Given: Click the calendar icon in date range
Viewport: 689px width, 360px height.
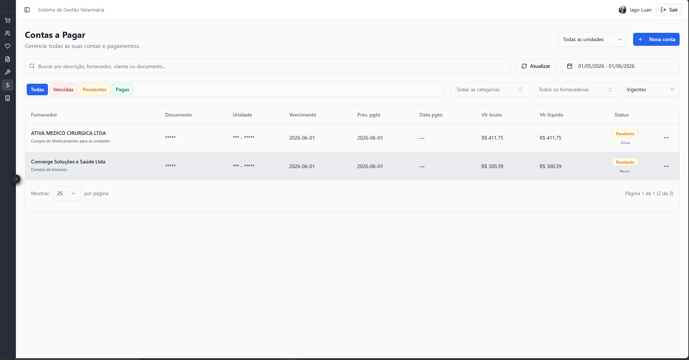Looking at the screenshot, I should (570, 66).
